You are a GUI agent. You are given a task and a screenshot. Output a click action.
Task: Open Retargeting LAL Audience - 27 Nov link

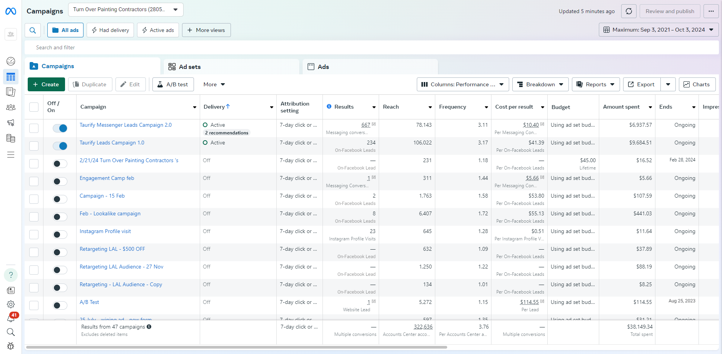click(x=122, y=267)
